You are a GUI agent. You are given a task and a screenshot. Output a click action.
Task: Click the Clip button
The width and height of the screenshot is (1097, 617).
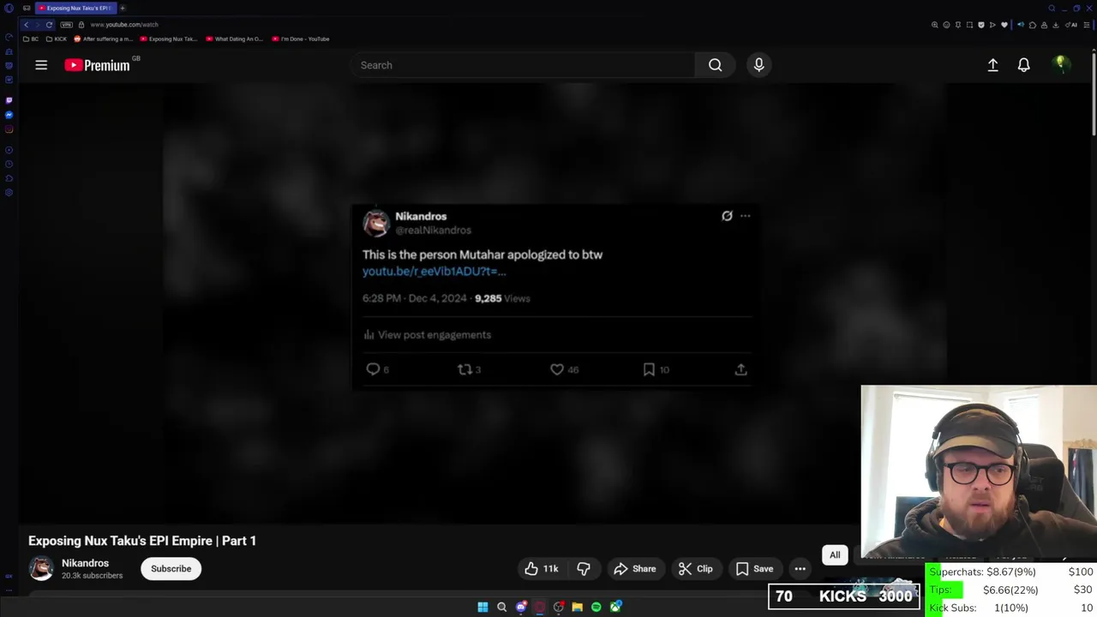click(x=695, y=569)
